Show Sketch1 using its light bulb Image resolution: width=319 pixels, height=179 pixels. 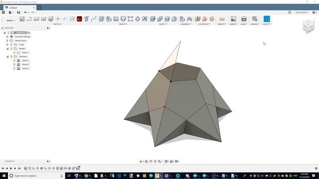coord(14,61)
